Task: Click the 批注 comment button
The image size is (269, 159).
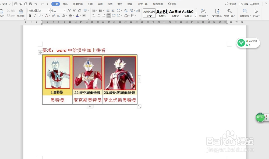Action: point(256,4)
